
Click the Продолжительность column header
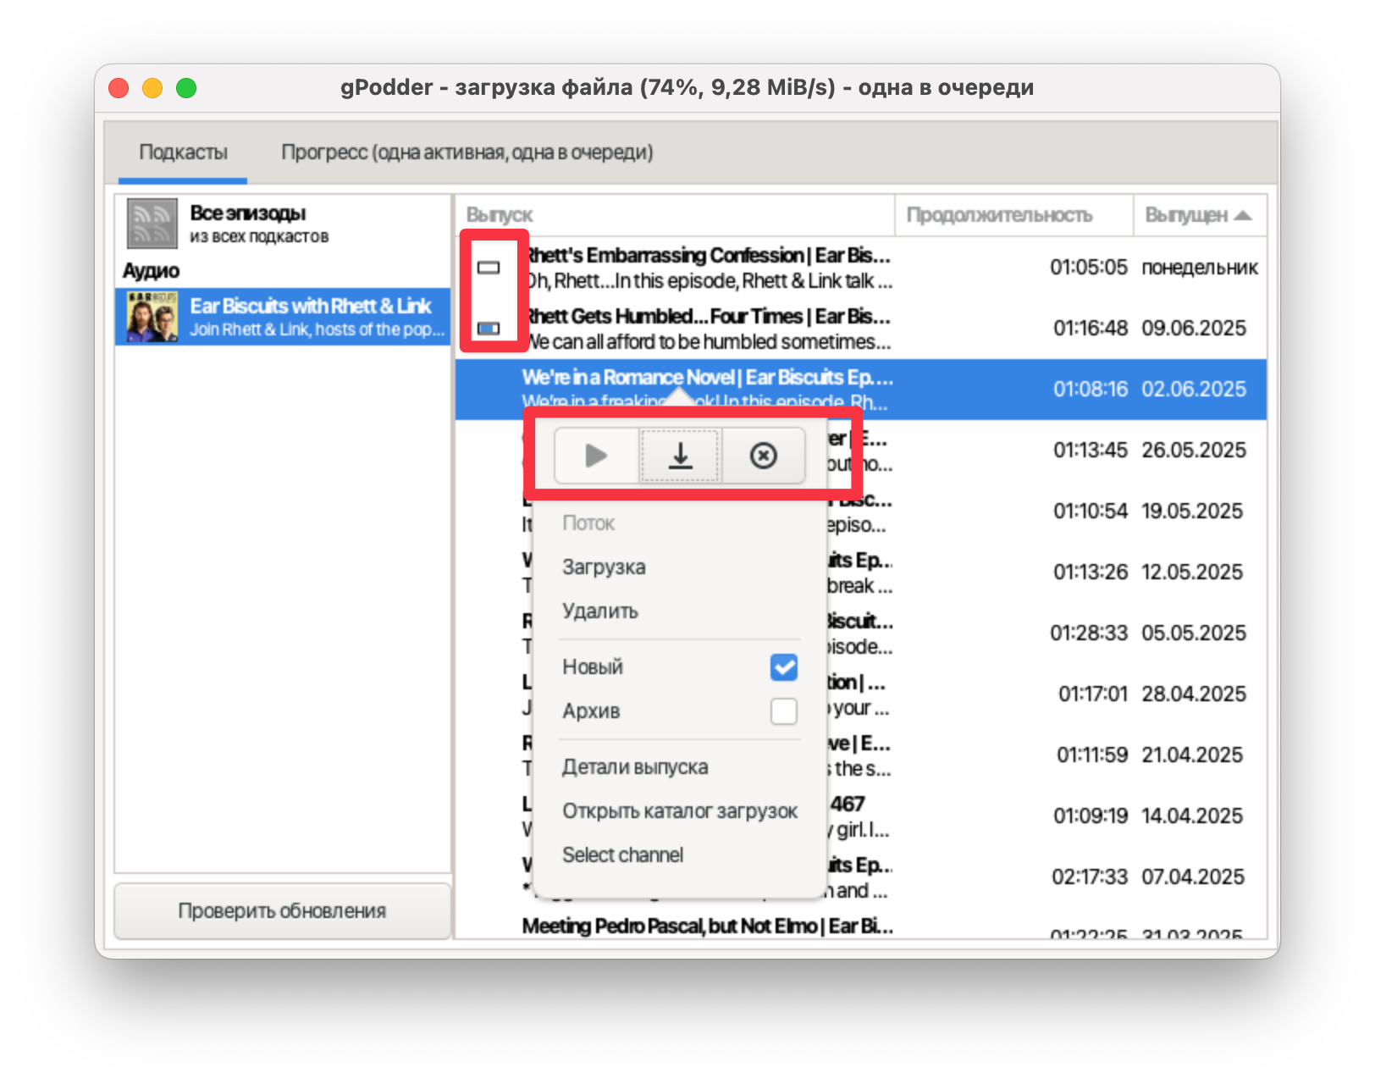(999, 215)
